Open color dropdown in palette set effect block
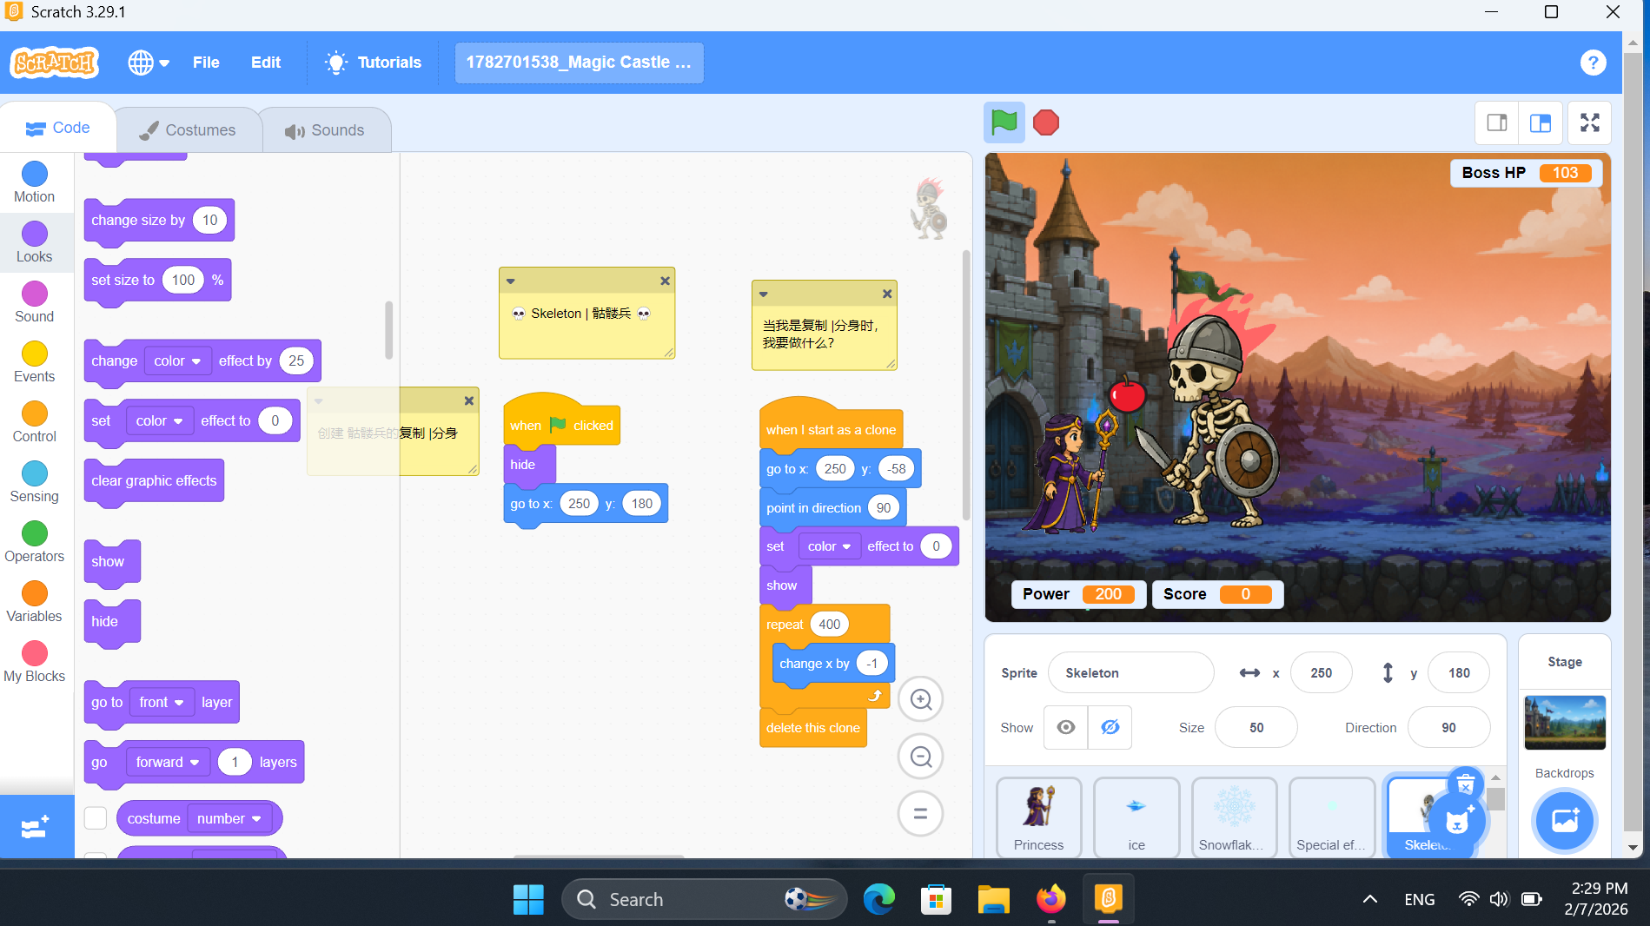 (159, 420)
